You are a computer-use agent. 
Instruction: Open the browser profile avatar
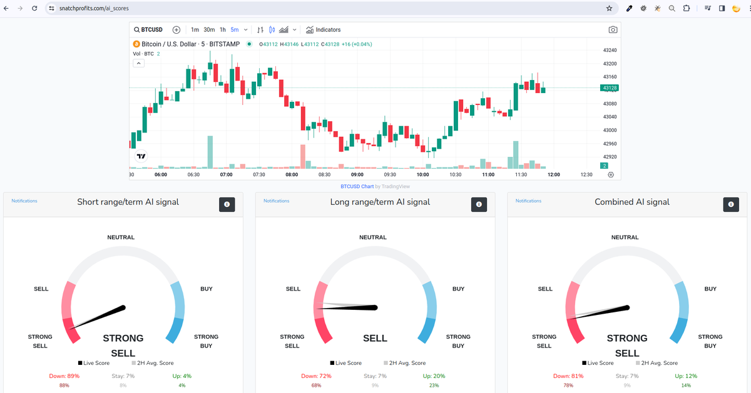pyautogui.click(x=737, y=8)
